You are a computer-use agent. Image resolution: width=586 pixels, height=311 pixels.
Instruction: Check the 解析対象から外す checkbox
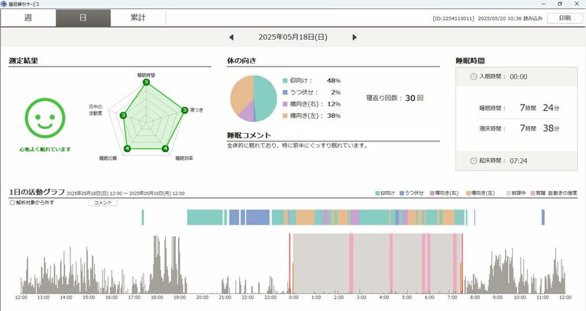[x=12, y=202]
